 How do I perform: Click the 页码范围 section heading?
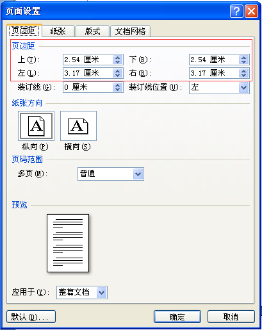point(28,160)
